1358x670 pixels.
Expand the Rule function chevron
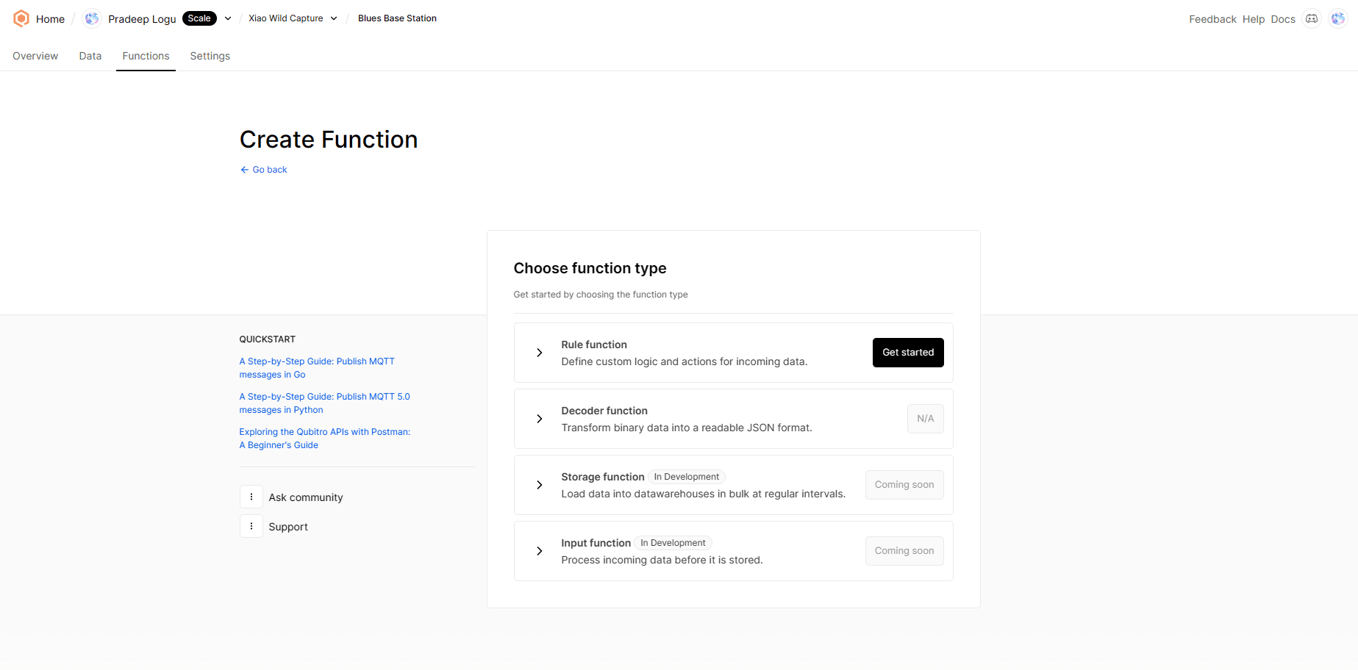pyautogui.click(x=540, y=353)
